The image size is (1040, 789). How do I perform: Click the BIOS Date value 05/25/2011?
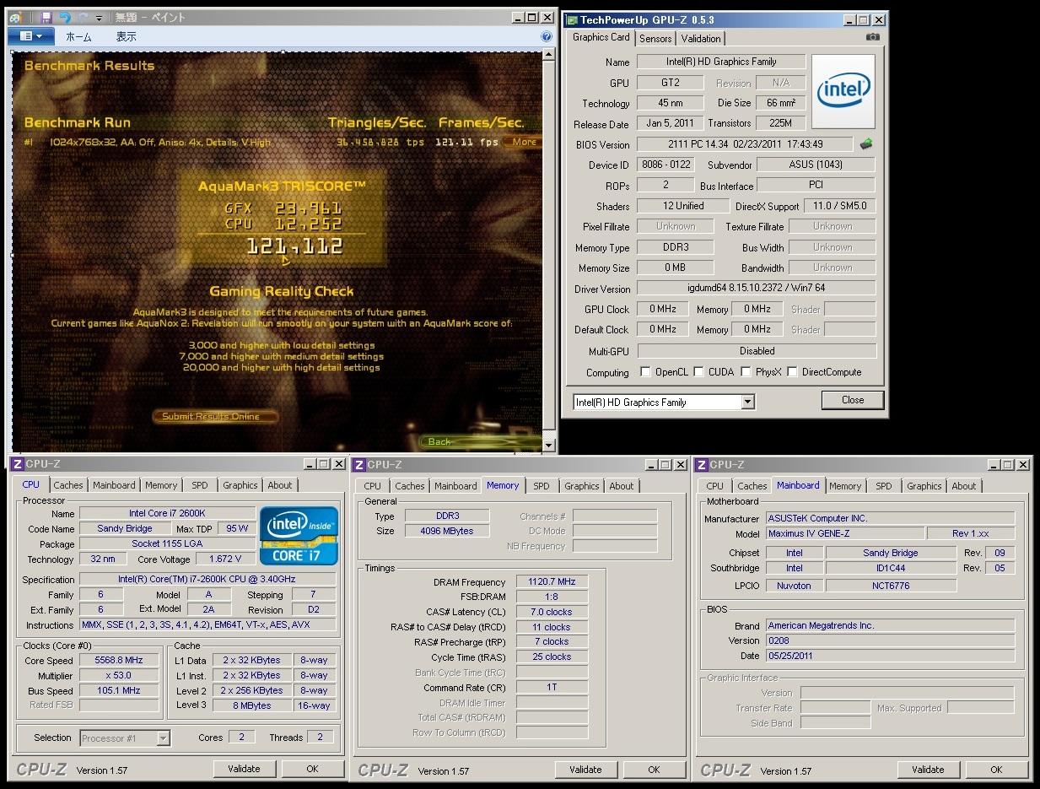[x=890, y=657]
